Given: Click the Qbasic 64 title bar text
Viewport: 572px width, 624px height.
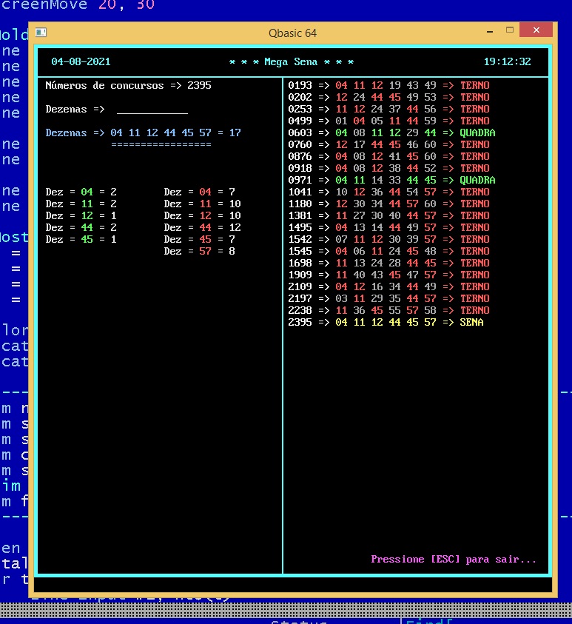Looking at the screenshot, I should tap(293, 33).
